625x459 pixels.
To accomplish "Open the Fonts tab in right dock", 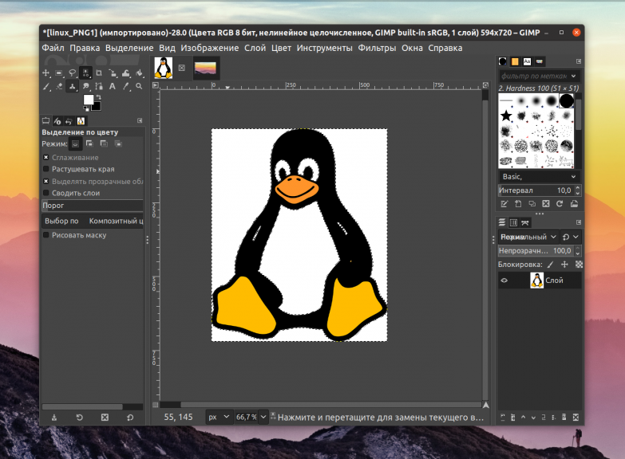I will coord(527,61).
